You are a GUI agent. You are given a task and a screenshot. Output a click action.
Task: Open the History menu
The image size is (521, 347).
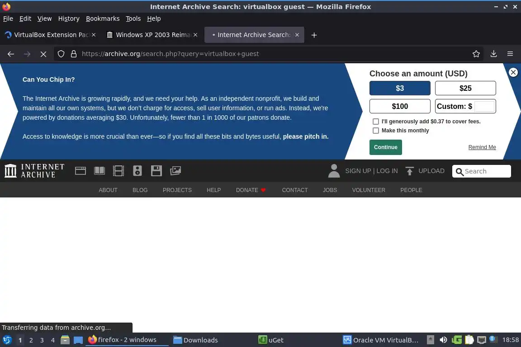69,19
